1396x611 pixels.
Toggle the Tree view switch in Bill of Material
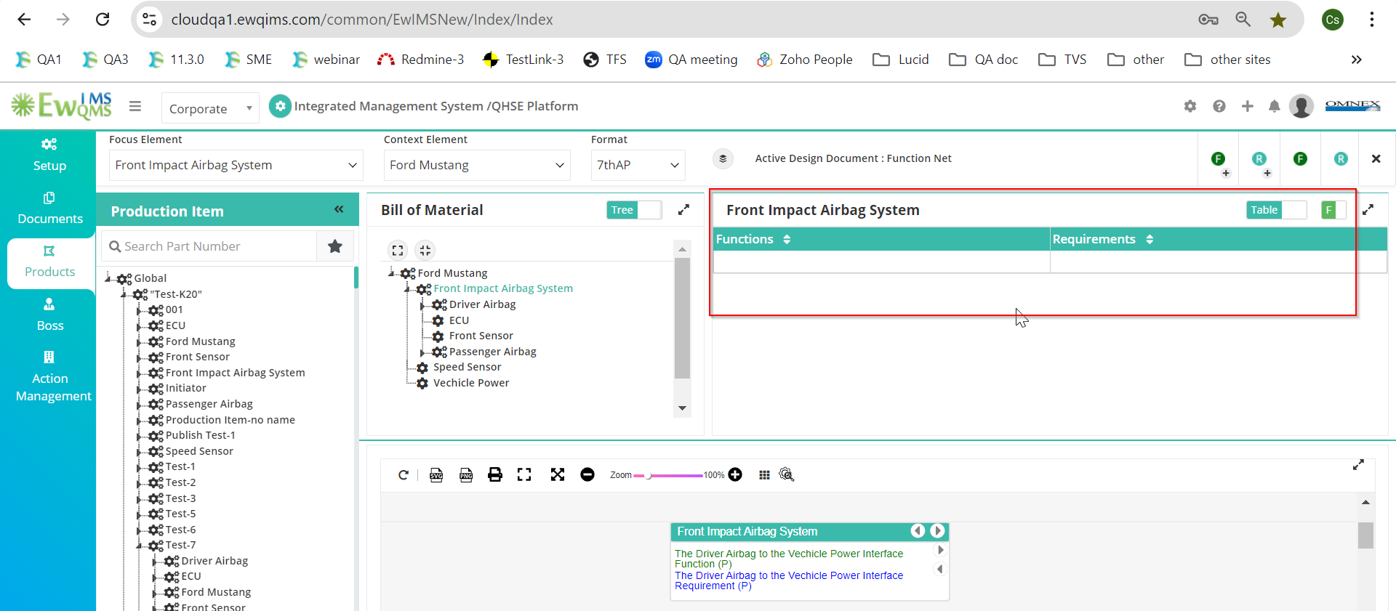[x=634, y=210]
